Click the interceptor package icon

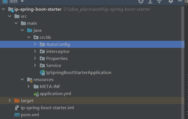tap(42, 51)
